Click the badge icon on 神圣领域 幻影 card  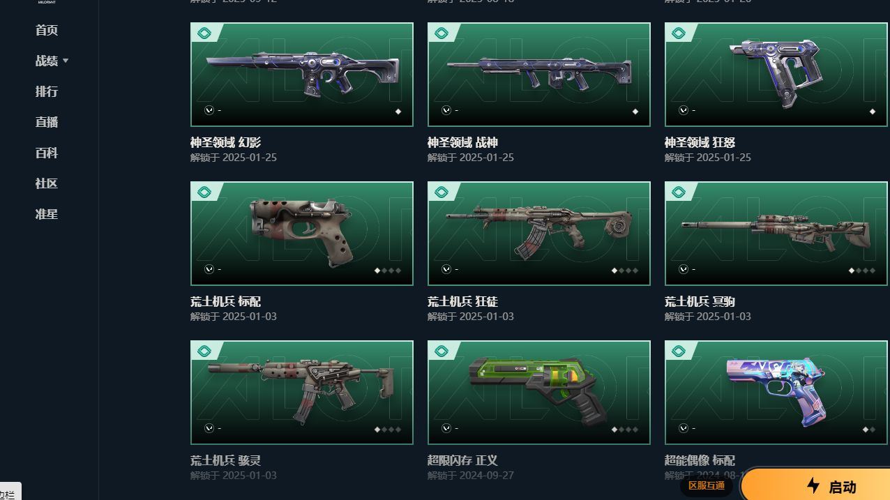click(x=204, y=33)
